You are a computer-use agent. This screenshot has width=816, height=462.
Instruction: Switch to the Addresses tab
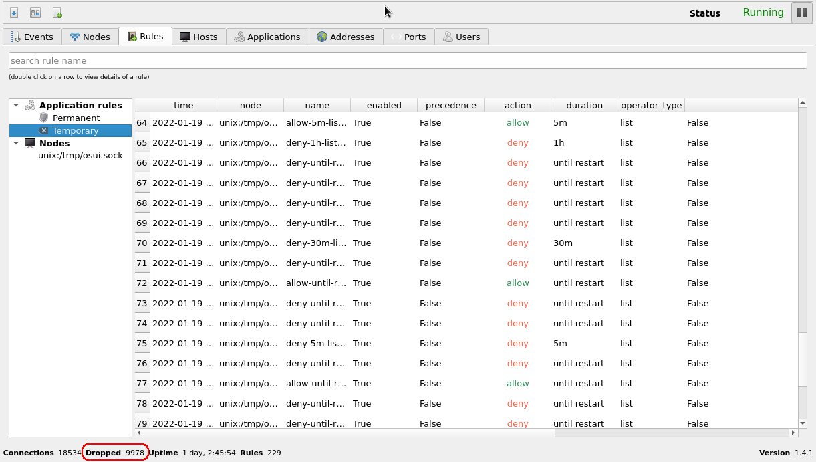(x=346, y=37)
